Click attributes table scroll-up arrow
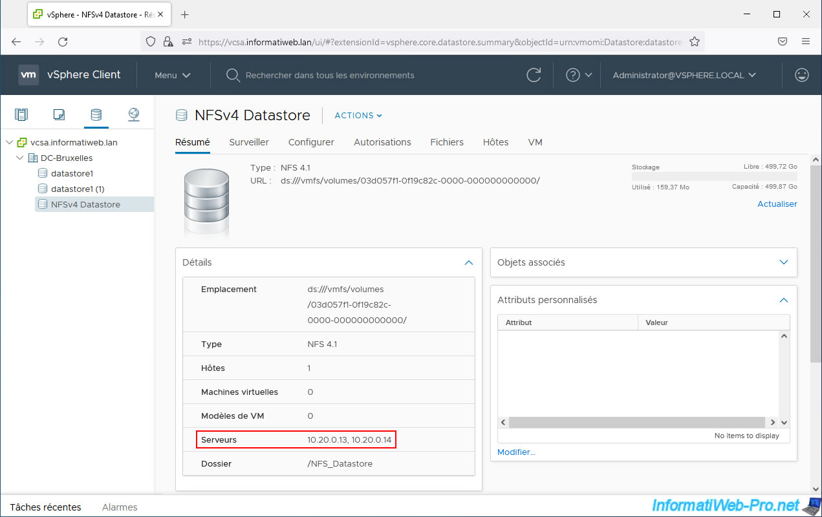 coord(784,336)
